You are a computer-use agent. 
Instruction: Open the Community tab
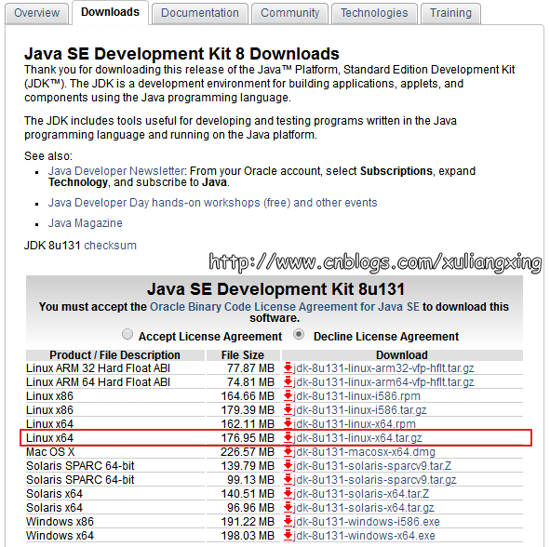pos(290,13)
